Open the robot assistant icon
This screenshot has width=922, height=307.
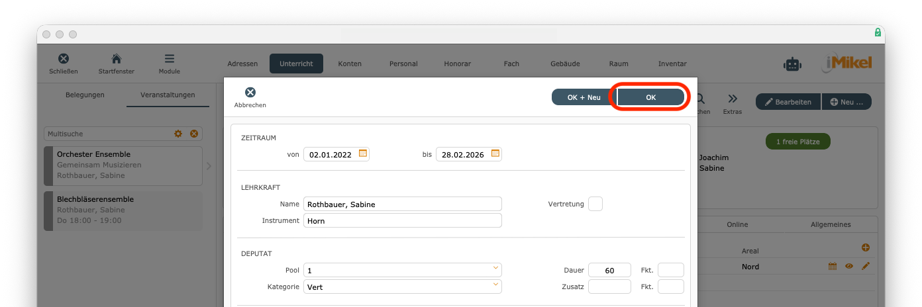pyautogui.click(x=792, y=64)
